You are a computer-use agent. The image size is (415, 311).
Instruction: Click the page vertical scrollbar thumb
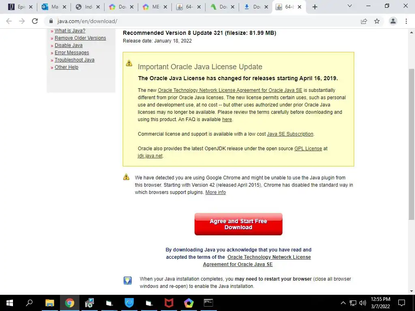pyautogui.click(x=411, y=144)
